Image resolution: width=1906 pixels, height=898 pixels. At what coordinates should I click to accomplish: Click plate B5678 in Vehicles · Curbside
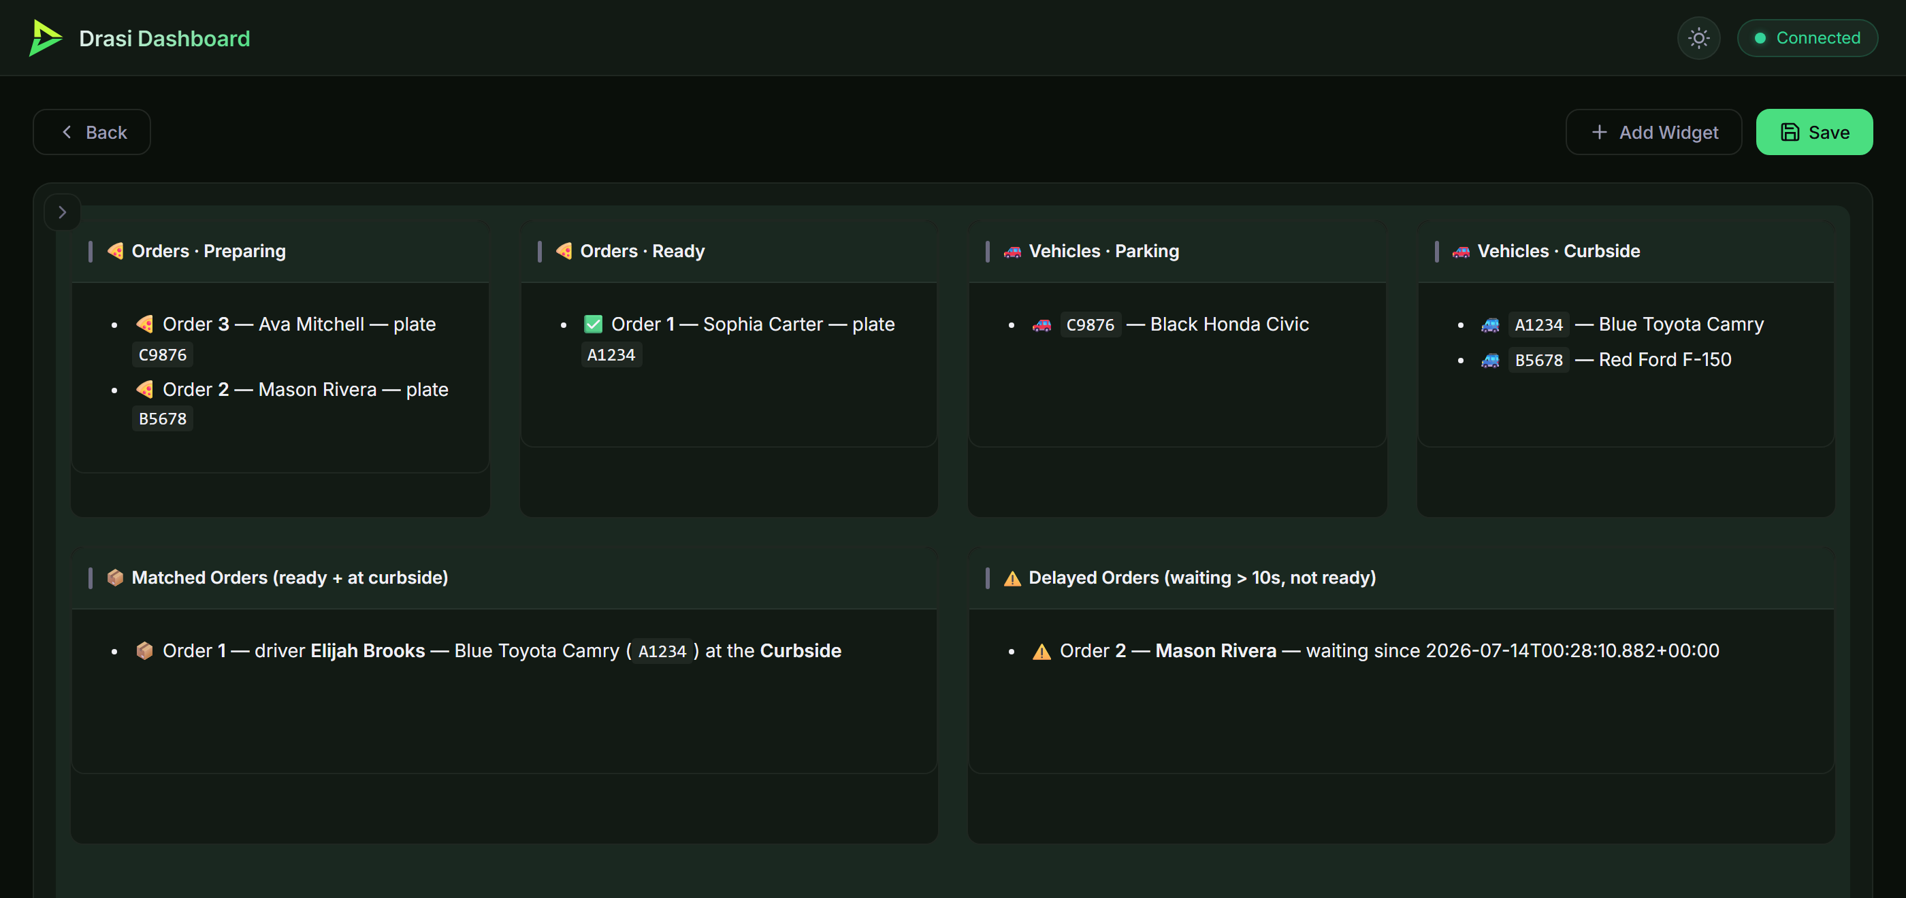pos(1538,361)
